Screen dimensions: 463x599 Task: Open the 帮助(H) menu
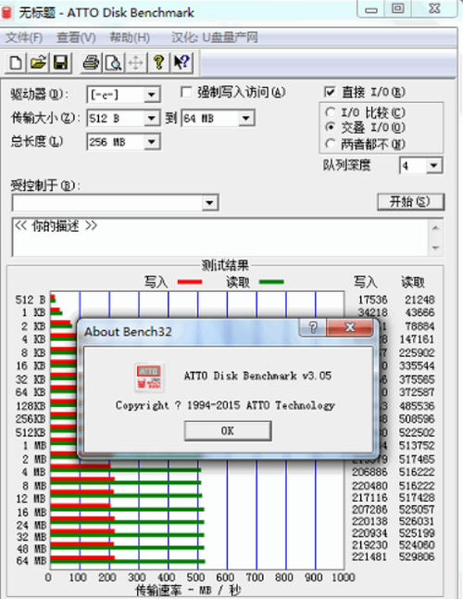coord(130,37)
